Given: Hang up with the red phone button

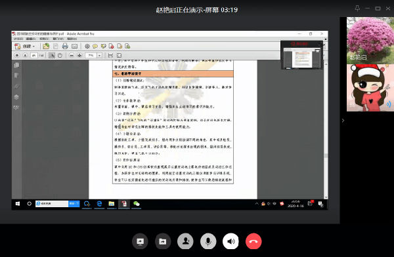Looking at the screenshot, I should pyautogui.click(x=253, y=241).
